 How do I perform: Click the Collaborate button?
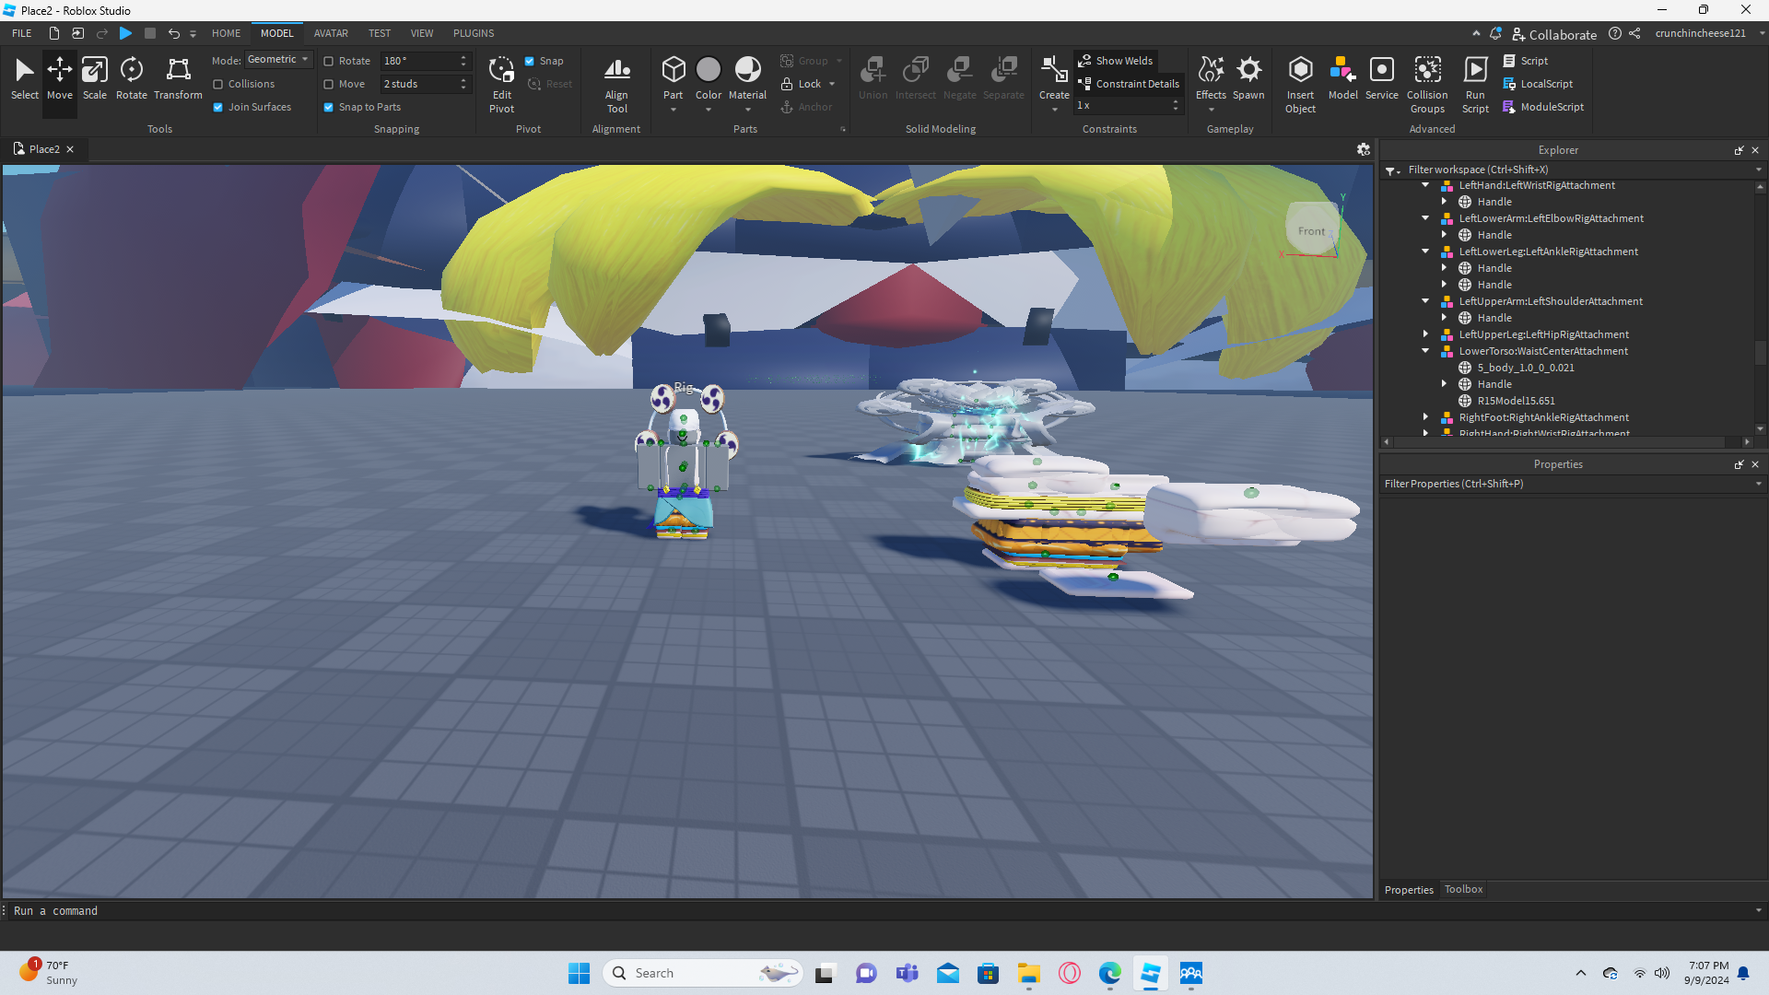click(x=1554, y=34)
